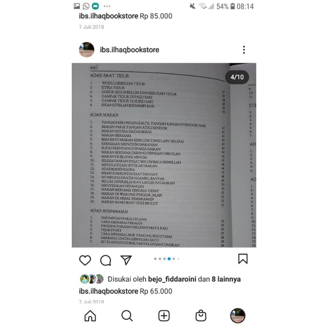Like the post with the heart icon

click(x=85, y=260)
